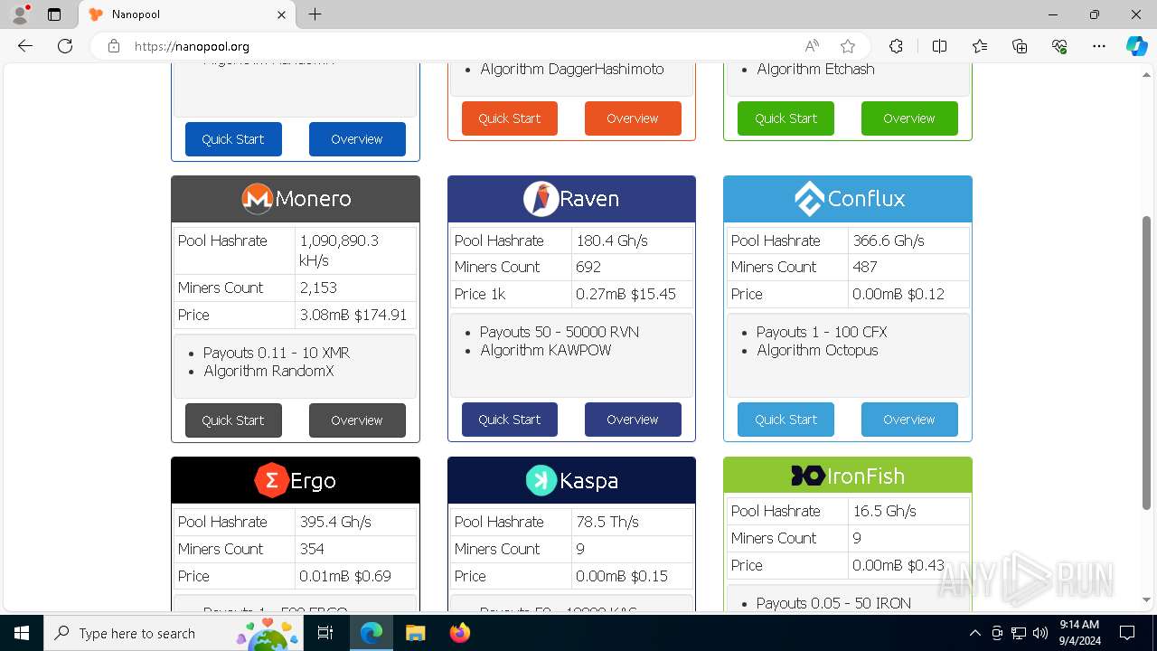The height and width of the screenshot is (651, 1157).
Task: Open the notifications center
Action: tap(1127, 633)
